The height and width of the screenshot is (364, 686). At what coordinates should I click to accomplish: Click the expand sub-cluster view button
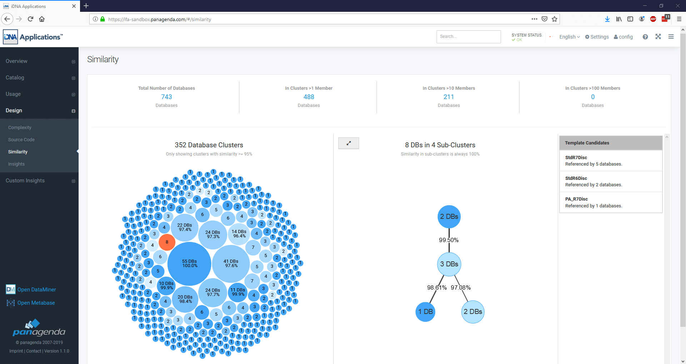pyautogui.click(x=348, y=143)
